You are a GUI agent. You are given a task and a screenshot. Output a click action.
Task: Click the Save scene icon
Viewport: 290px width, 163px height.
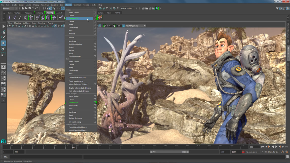coord(30,8)
